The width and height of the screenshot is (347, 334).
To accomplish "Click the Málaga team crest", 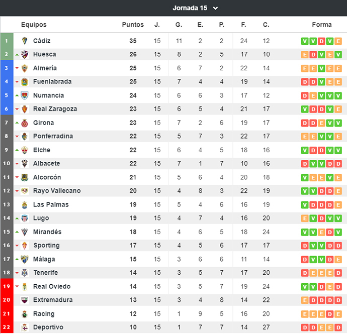I will pos(25,259).
